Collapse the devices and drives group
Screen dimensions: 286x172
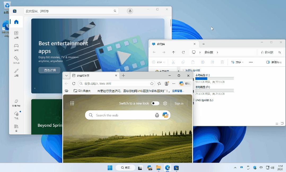[x=183, y=70]
